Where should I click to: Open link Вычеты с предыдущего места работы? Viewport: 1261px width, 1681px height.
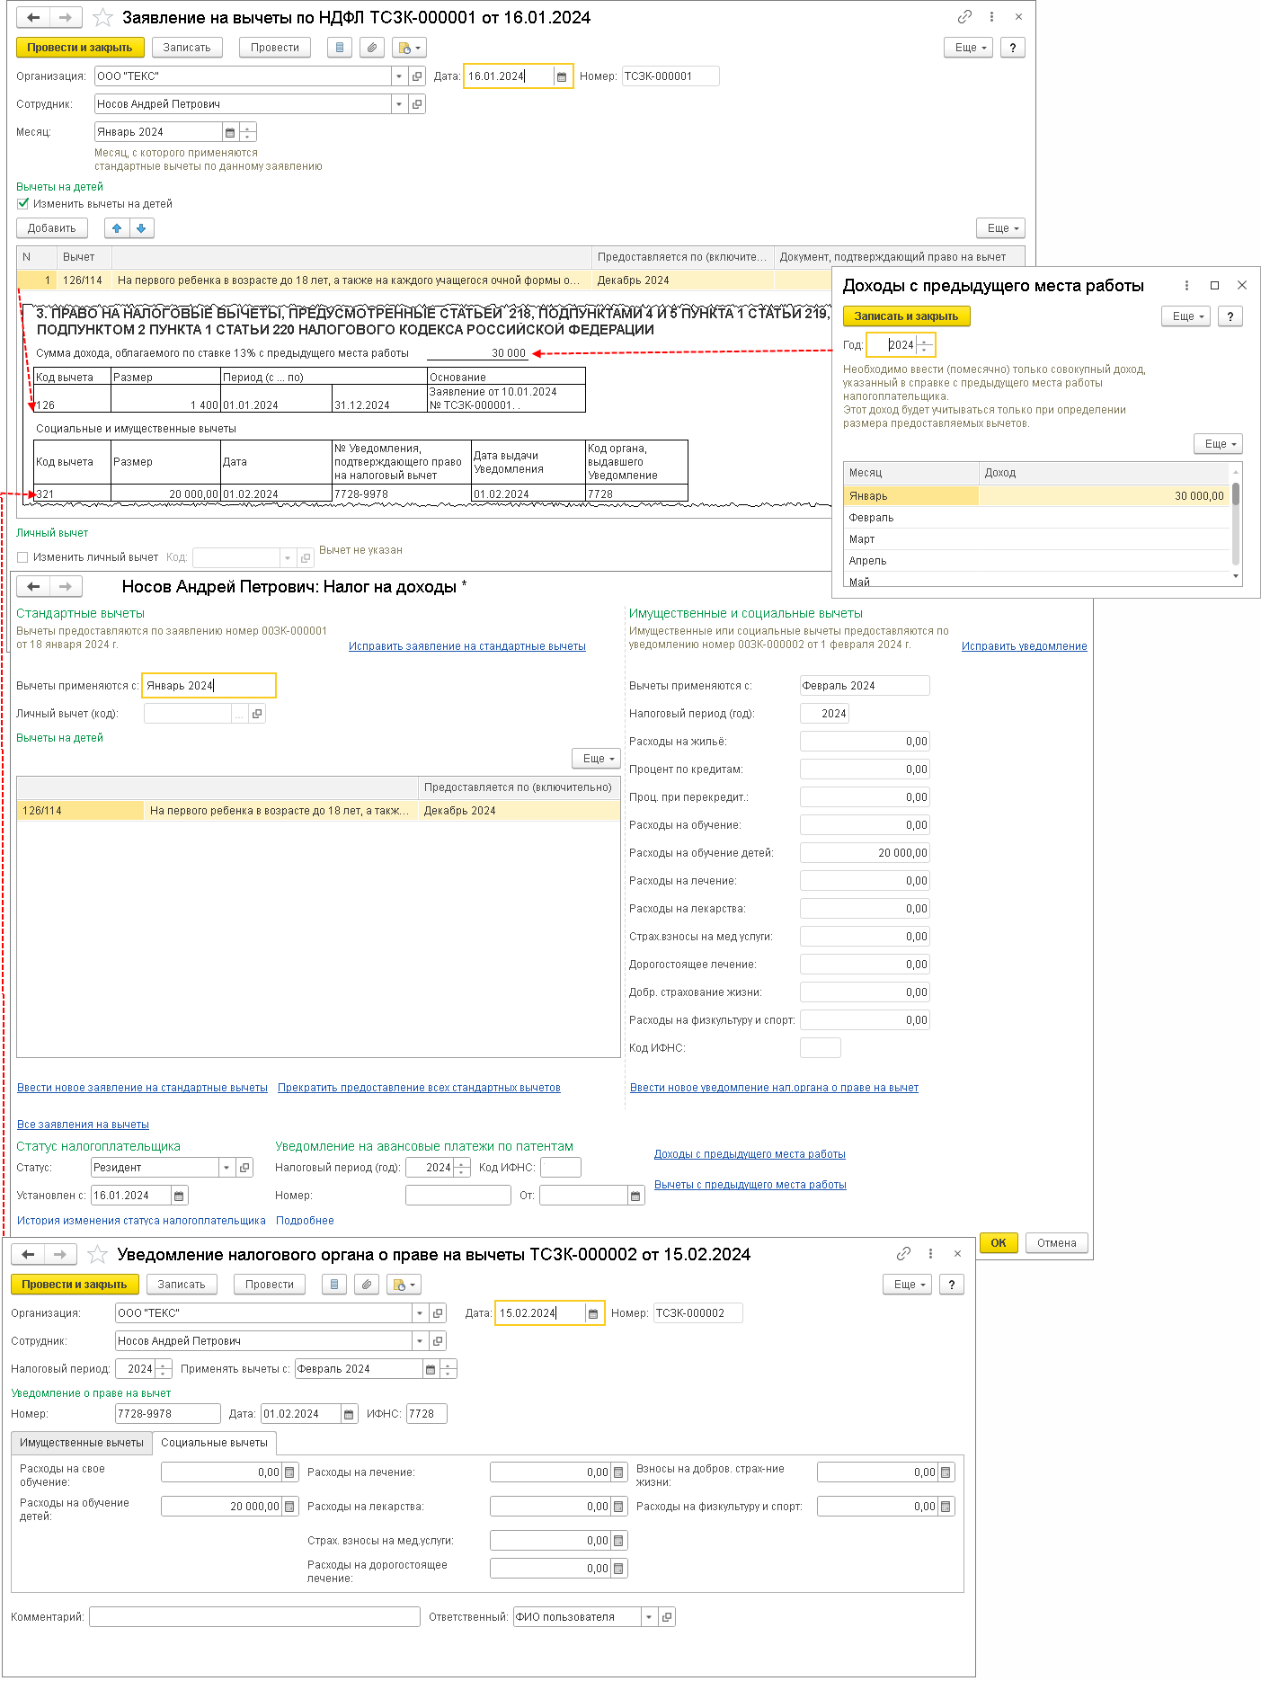pos(750,1185)
